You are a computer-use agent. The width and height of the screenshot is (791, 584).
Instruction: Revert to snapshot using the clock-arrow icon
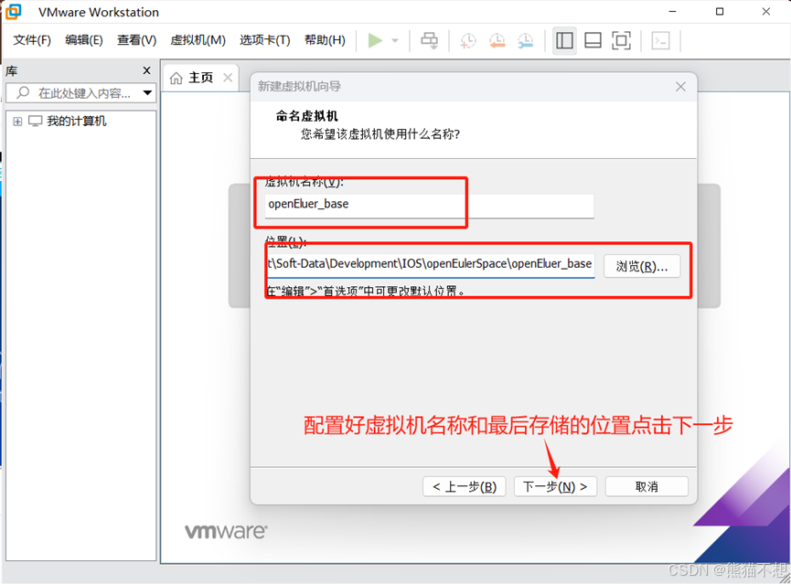tap(497, 40)
